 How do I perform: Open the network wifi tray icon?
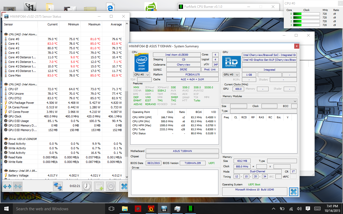click(x=291, y=209)
